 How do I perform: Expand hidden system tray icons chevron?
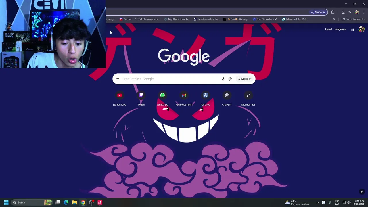click(x=317, y=202)
